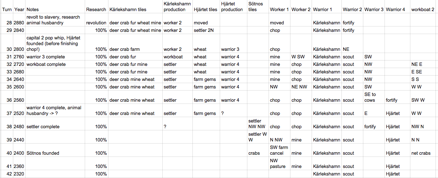The image size is (438, 178).
Task: Select the 'workboat complete' note cell
Action: pos(55,64)
